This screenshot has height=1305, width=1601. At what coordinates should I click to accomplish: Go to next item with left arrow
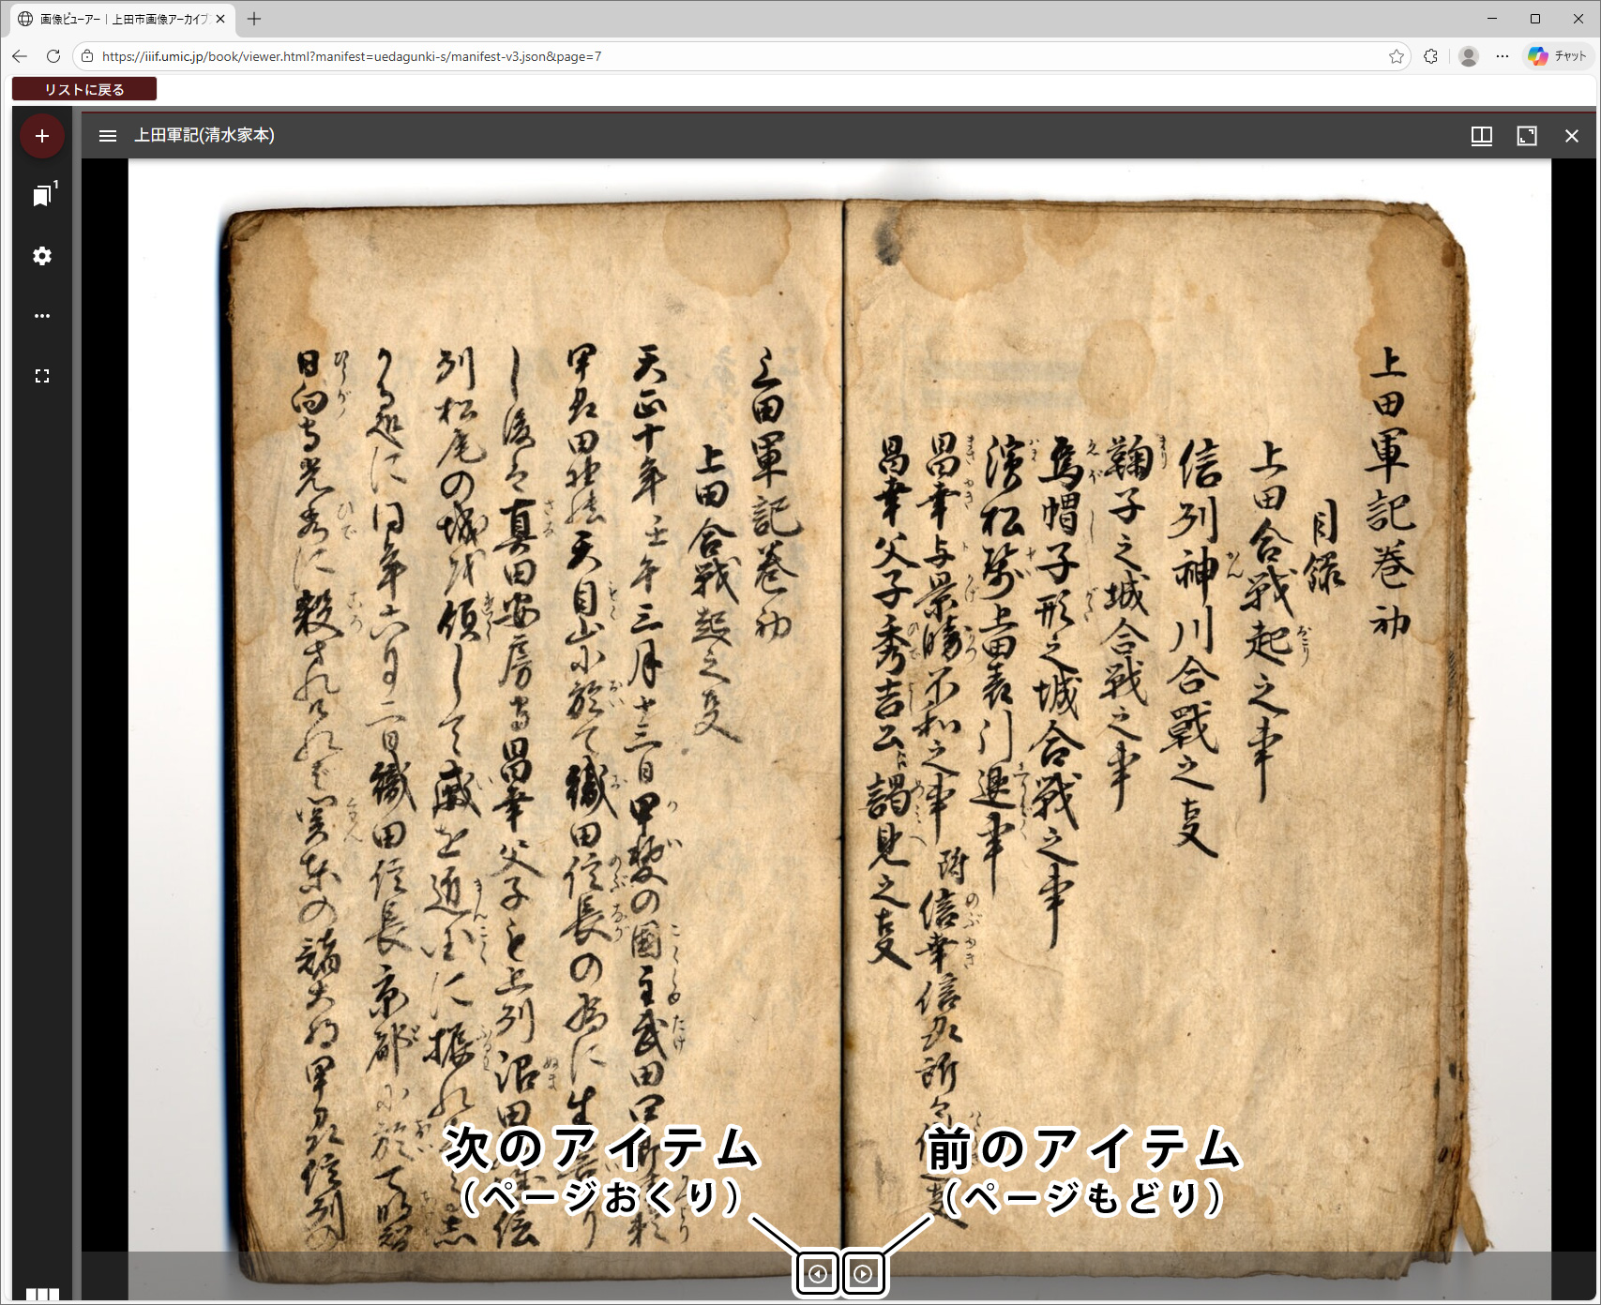818,1273
